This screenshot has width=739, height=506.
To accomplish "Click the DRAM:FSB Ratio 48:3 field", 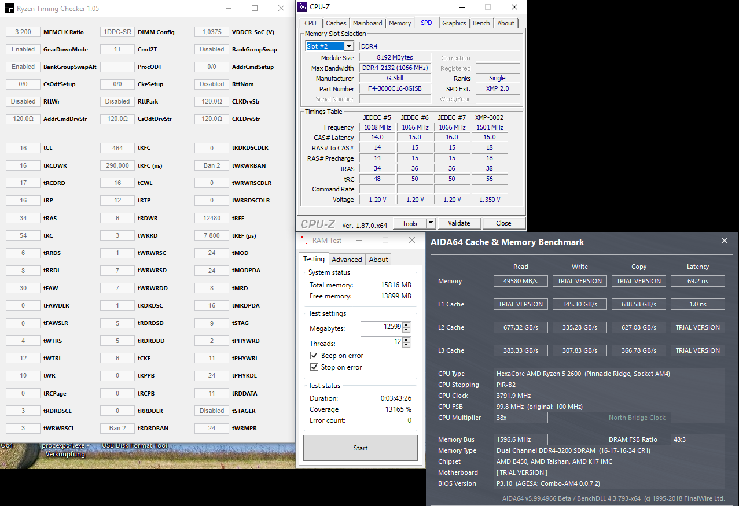I will [x=698, y=439].
